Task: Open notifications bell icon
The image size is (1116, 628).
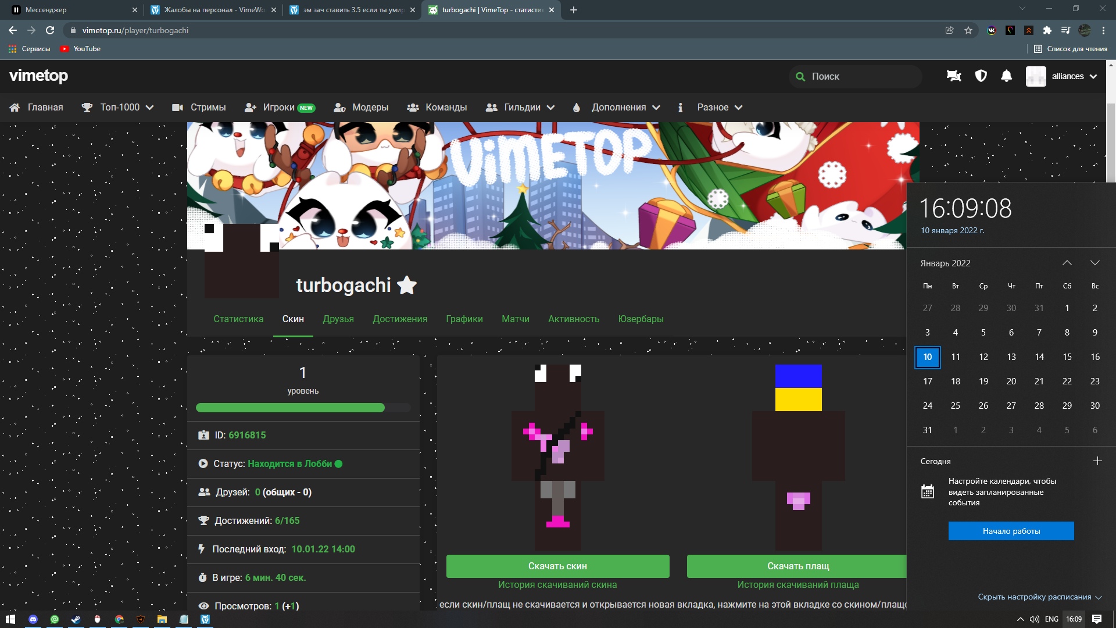Action: [x=1006, y=76]
